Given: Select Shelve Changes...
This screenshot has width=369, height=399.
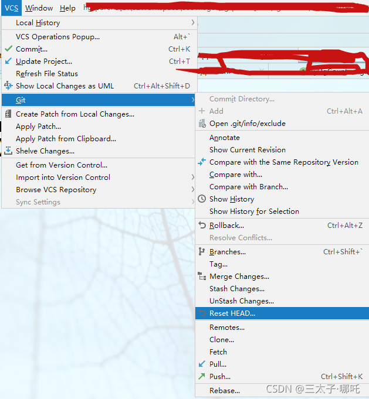Looking at the screenshot, I should [99, 151].
